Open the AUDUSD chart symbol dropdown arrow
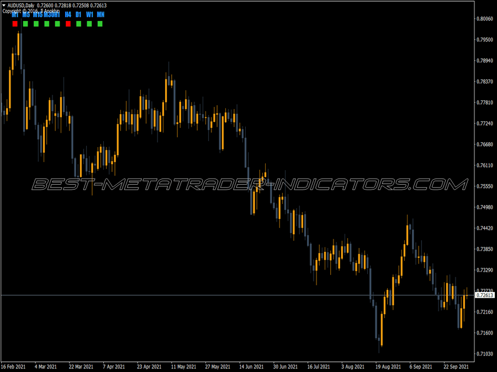This screenshot has width=497, height=372. tap(4, 5)
